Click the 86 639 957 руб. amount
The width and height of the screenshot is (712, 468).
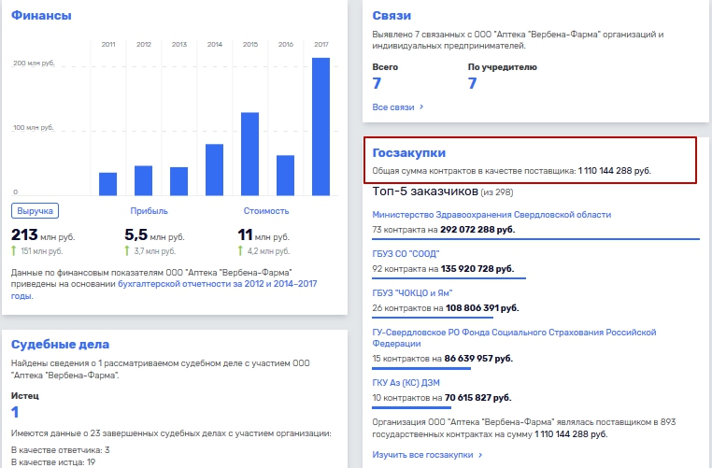(x=478, y=358)
